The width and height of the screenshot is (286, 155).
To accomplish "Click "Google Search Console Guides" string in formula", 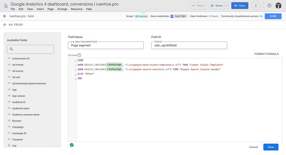I will pyautogui.click(x=200, y=69).
